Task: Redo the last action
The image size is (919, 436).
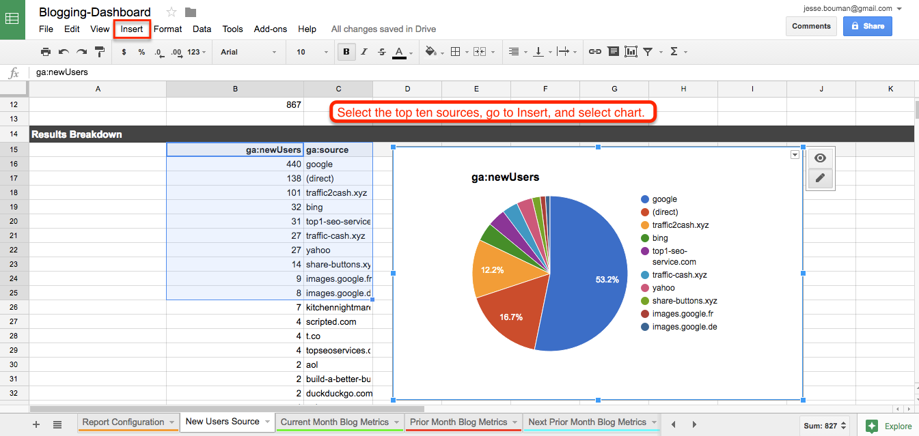Action: (x=81, y=52)
